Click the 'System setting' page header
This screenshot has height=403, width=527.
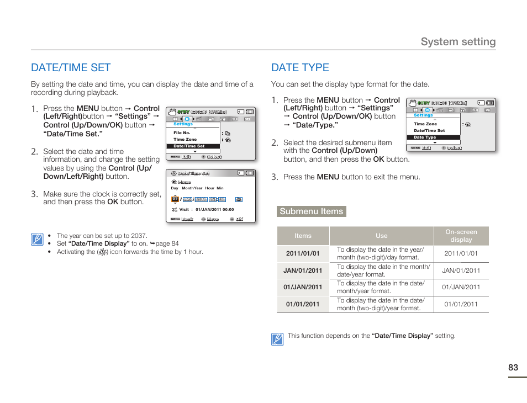[459, 41]
